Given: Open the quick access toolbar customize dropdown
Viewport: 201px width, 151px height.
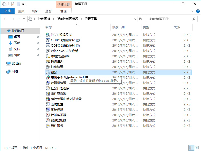Looking at the screenshot, I should tap(23, 4).
